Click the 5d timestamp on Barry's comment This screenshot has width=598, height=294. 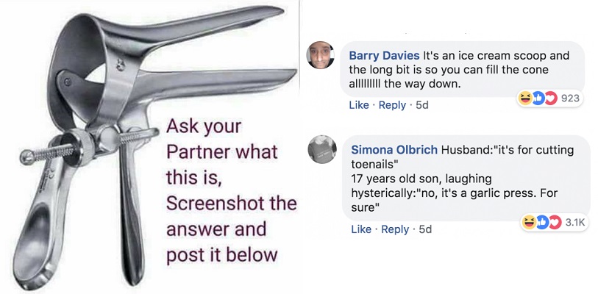coord(421,105)
